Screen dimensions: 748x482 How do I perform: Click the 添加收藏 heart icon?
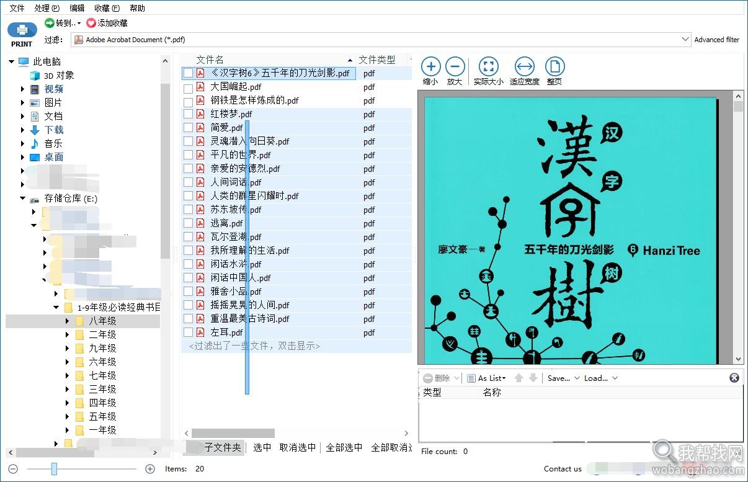click(91, 23)
